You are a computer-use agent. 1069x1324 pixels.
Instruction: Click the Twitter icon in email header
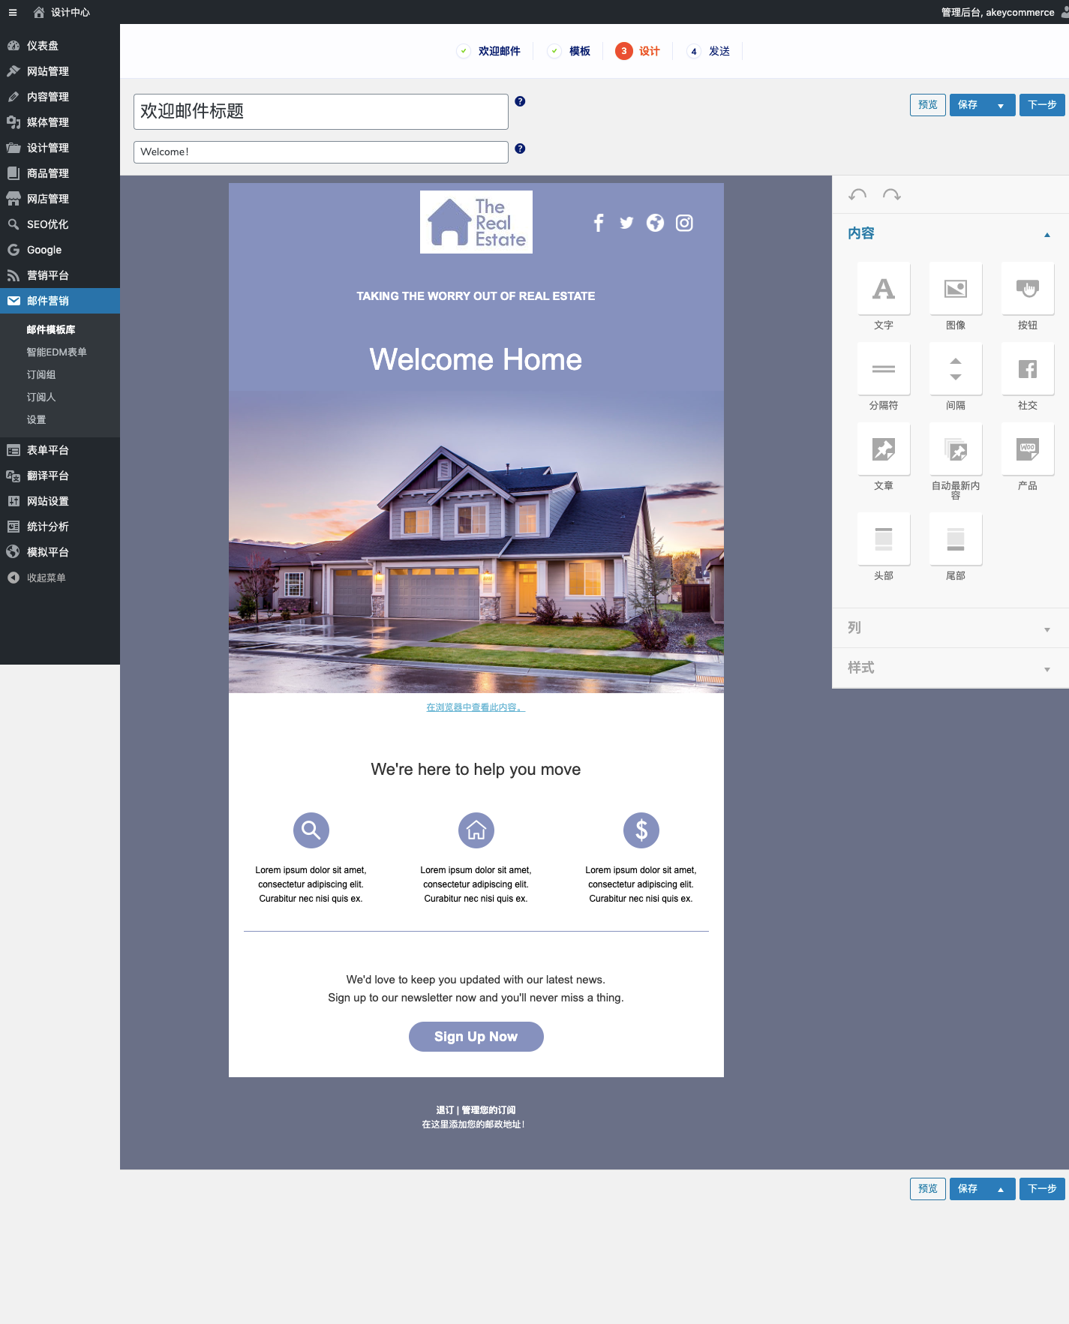coord(626,223)
